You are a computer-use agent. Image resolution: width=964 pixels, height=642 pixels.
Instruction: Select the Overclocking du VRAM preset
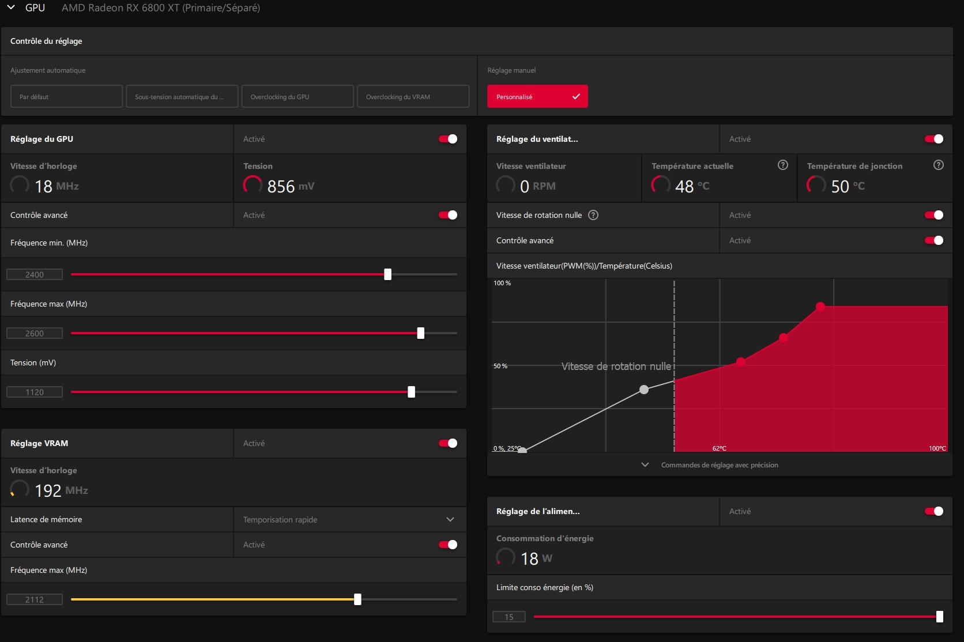pos(413,97)
